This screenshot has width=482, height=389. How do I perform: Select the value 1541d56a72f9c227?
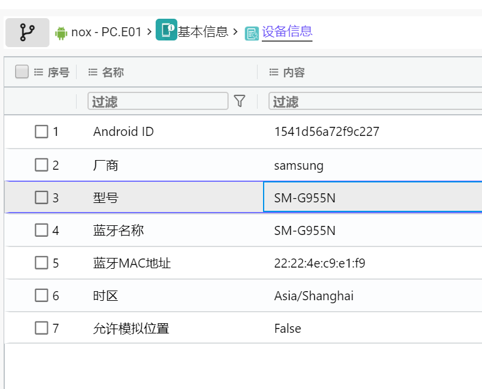point(327,132)
